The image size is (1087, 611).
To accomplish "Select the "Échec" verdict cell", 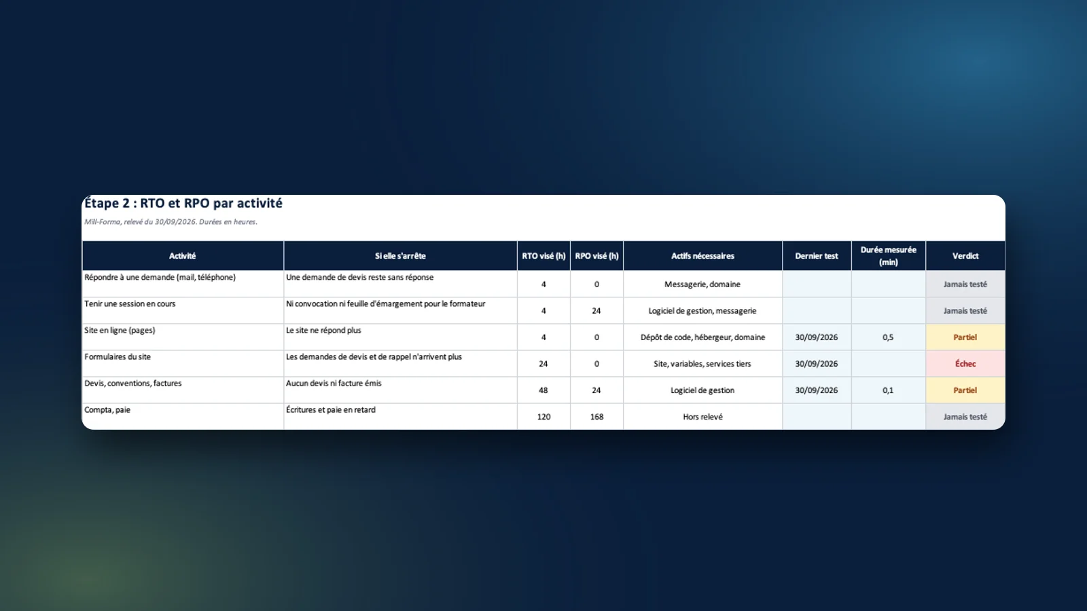I will point(965,363).
